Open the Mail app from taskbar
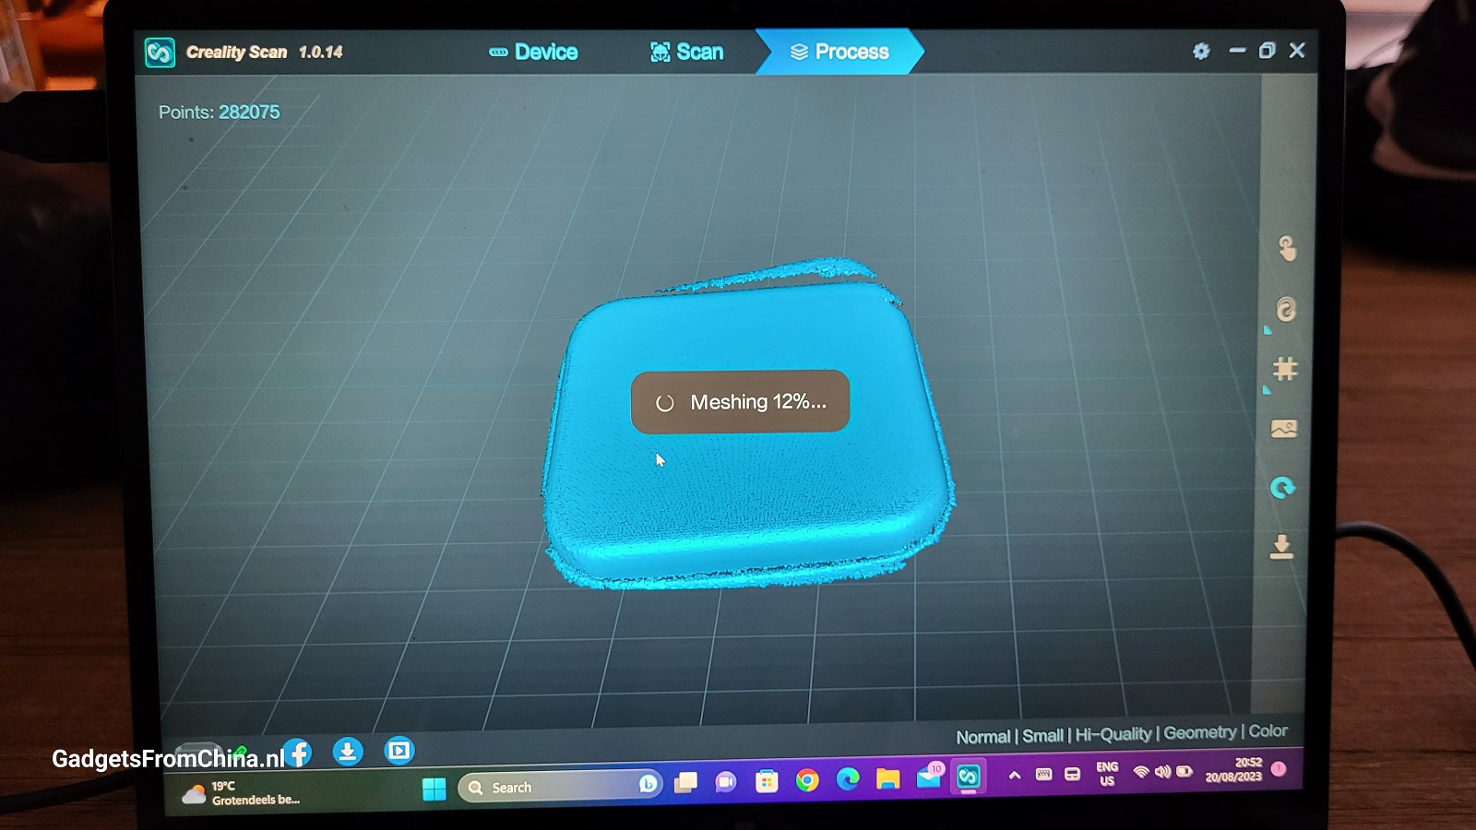This screenshot has width=1476, height=830. (x=929, y=777)
